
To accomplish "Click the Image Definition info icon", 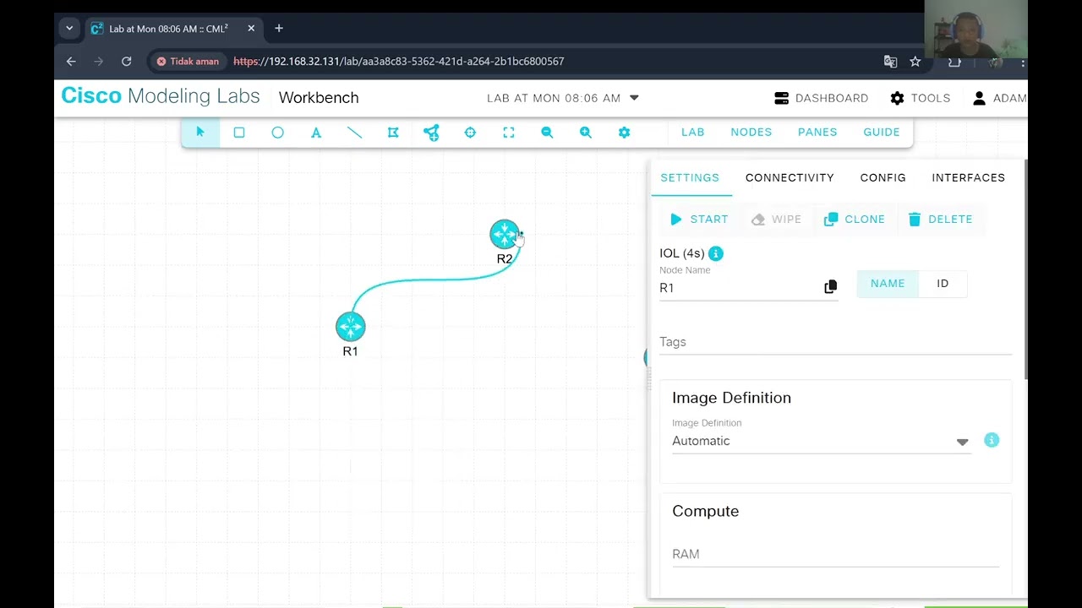I will point(992,440).
